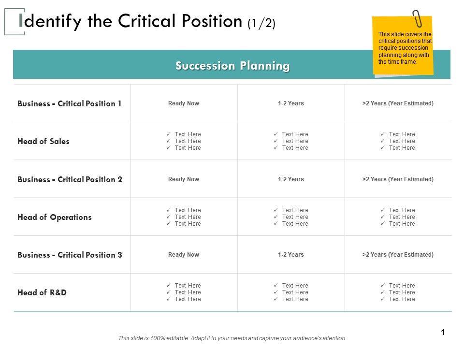Click the paperclip icon on sticky note

click(417, 18)
